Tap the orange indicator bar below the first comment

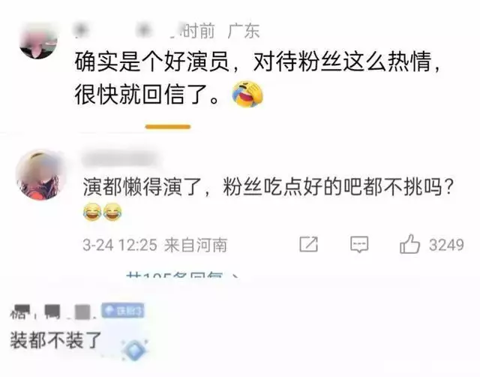[168, 127]
